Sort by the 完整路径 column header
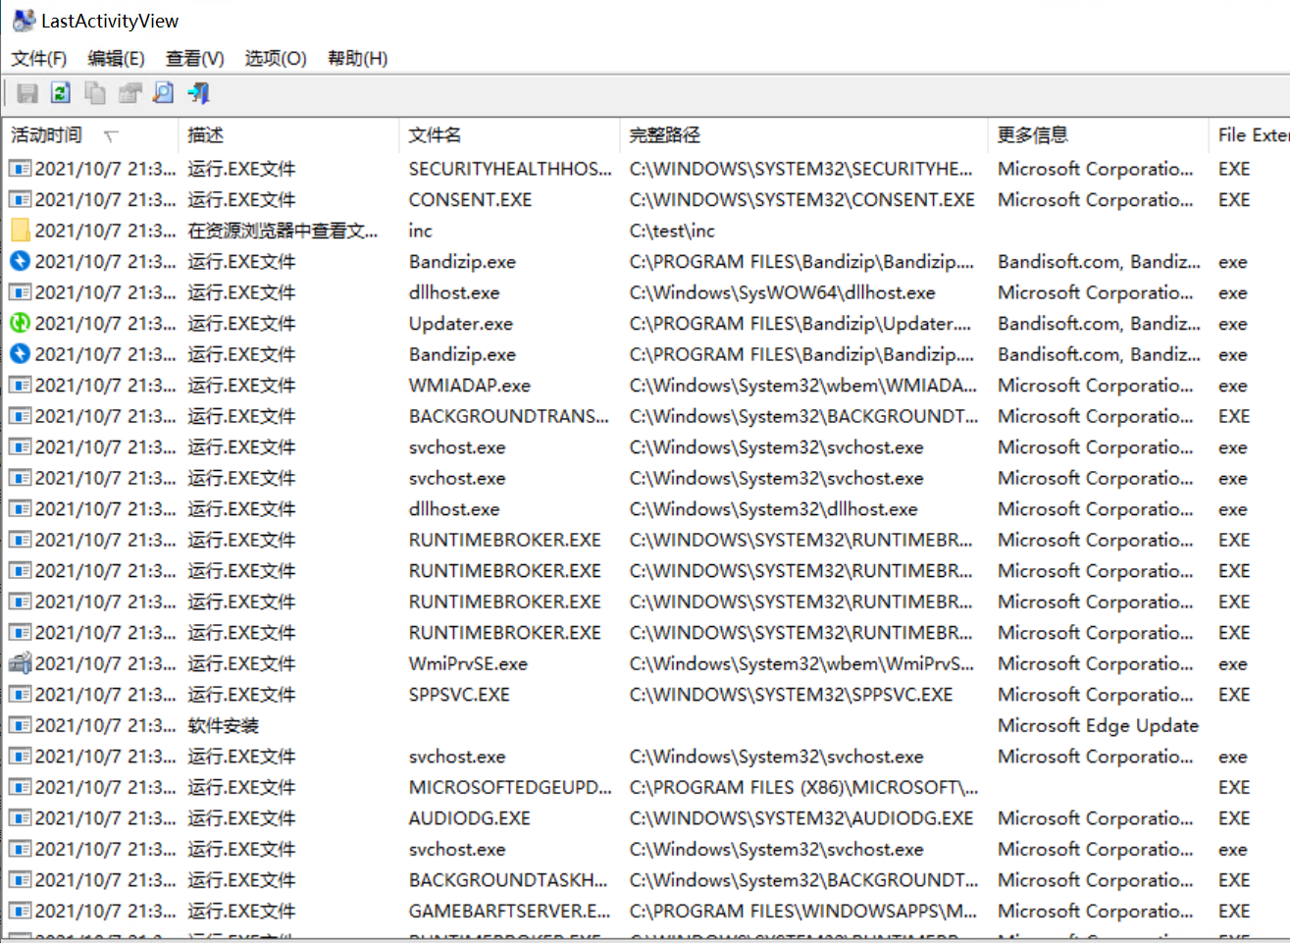Screen dimensions: 1290x943 [x=803, y=135]
